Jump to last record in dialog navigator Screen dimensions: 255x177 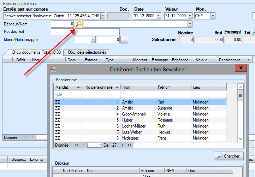click(130, 145)
